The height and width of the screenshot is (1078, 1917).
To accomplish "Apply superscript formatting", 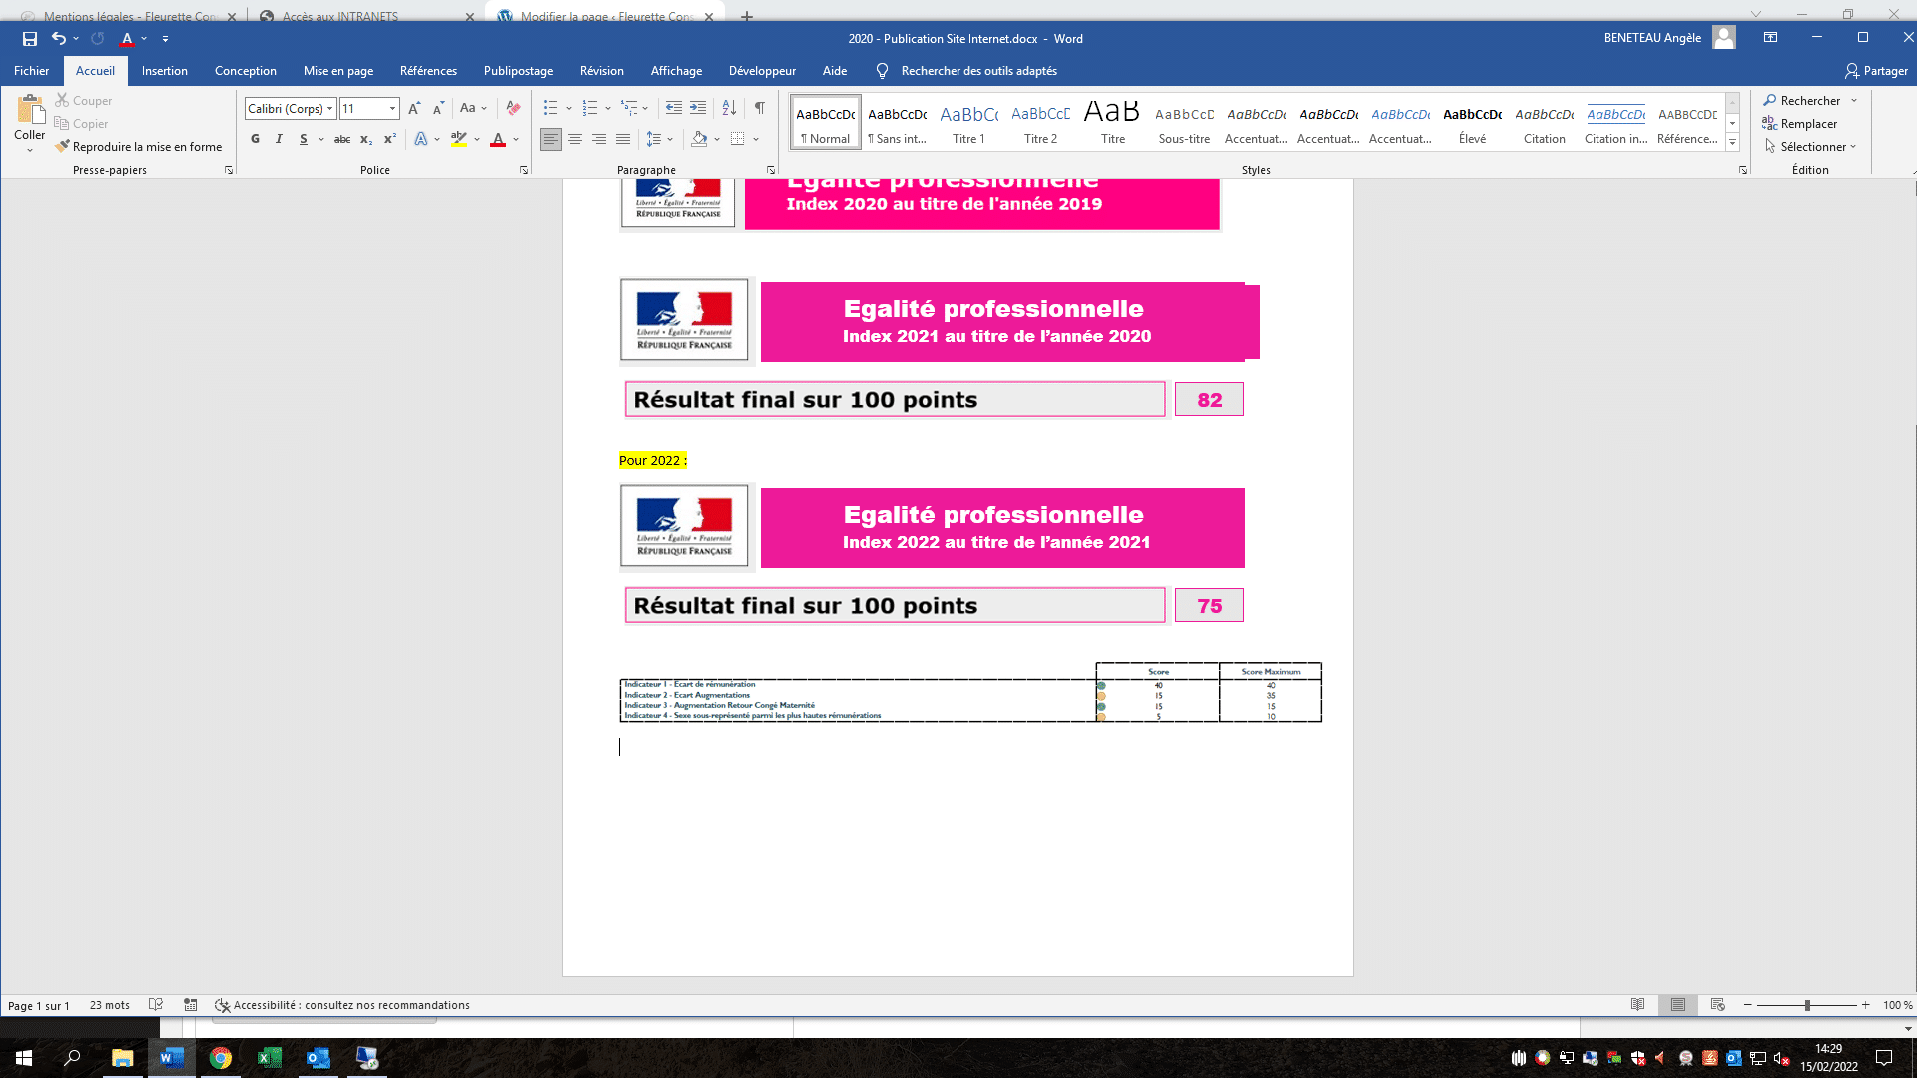I will tap(390, 139).
